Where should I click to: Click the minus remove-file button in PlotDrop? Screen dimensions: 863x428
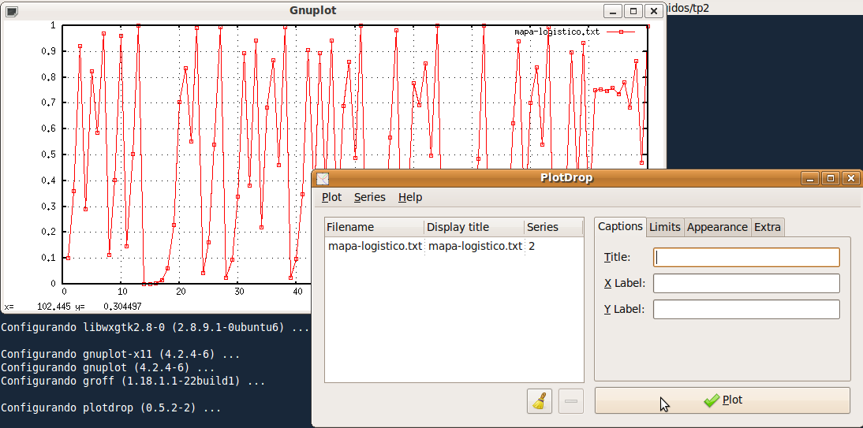[x=571, y=401]
